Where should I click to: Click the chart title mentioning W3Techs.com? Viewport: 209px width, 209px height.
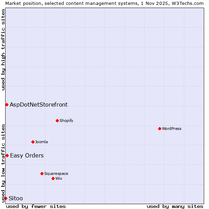(104, 3)
